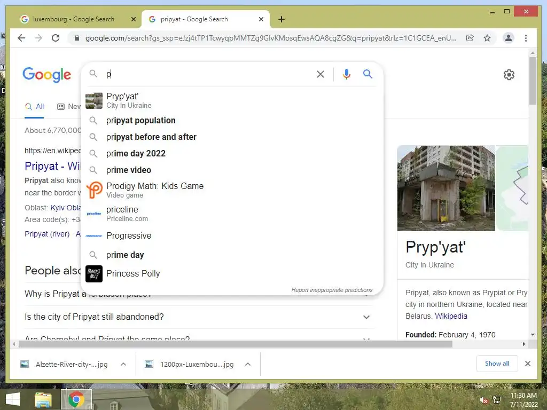The width and height of the screenshot is (547, 410).
Task: Open a new browser tab
Action: click(x=282, y=19)
